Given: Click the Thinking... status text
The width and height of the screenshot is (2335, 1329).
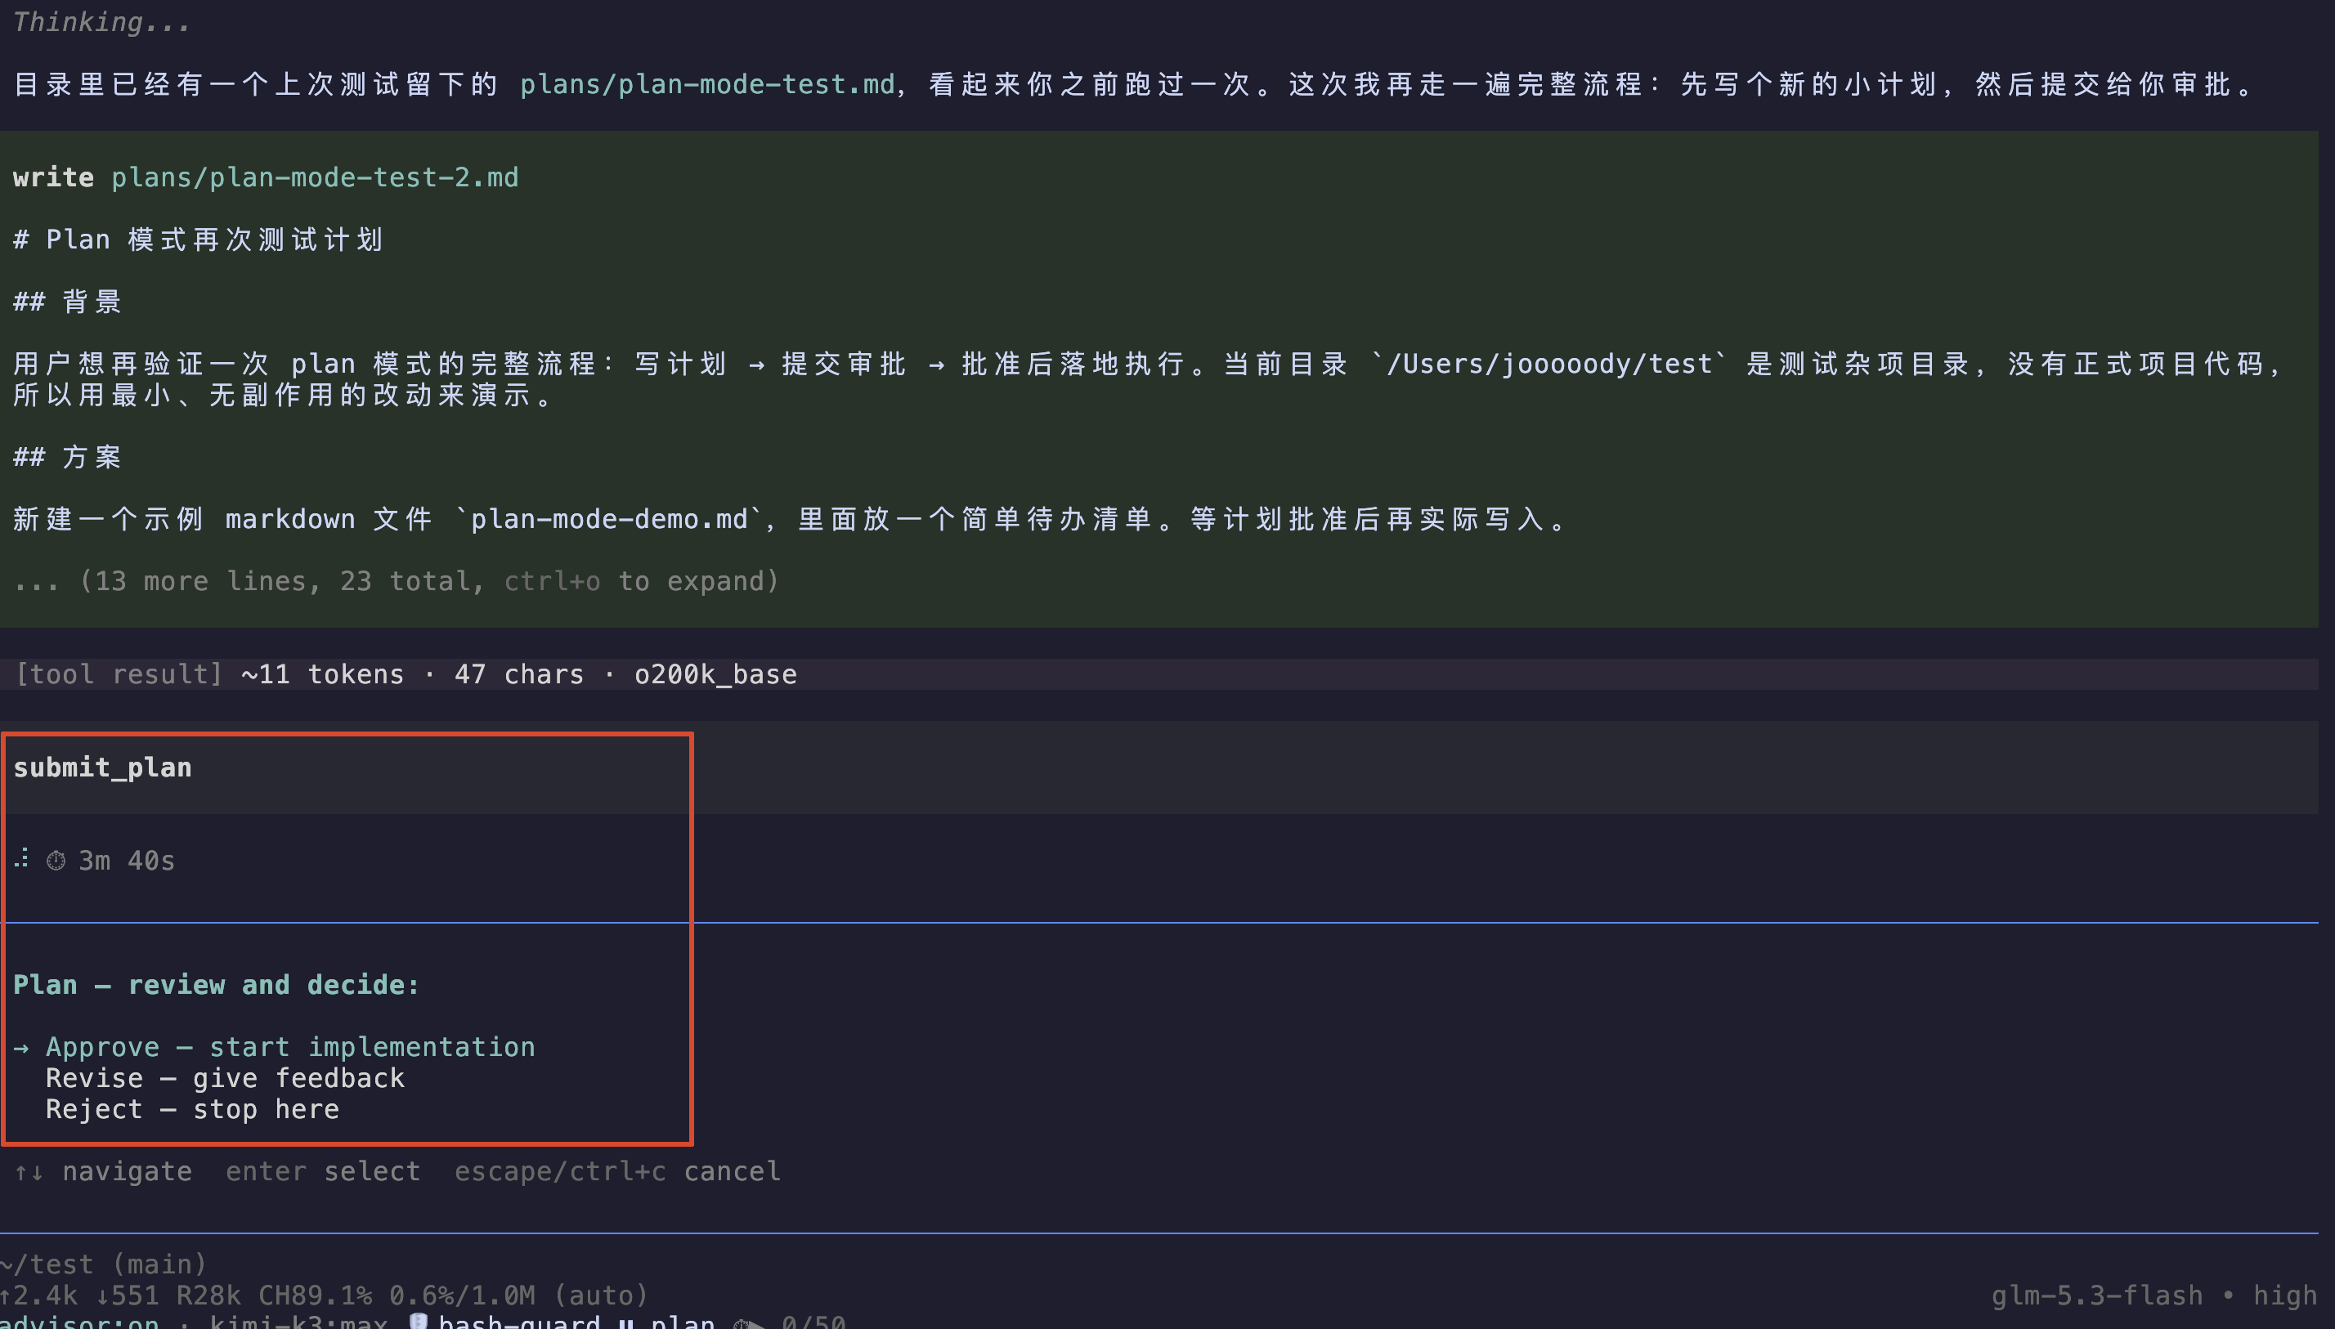Looking at the screenshot, I should coord(102,22).
